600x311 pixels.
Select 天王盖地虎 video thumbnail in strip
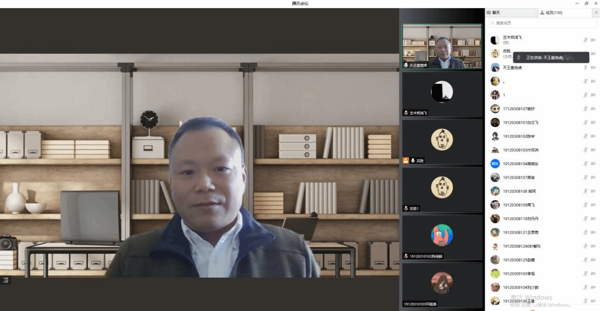pyautogui.click(x=442, y=46)
